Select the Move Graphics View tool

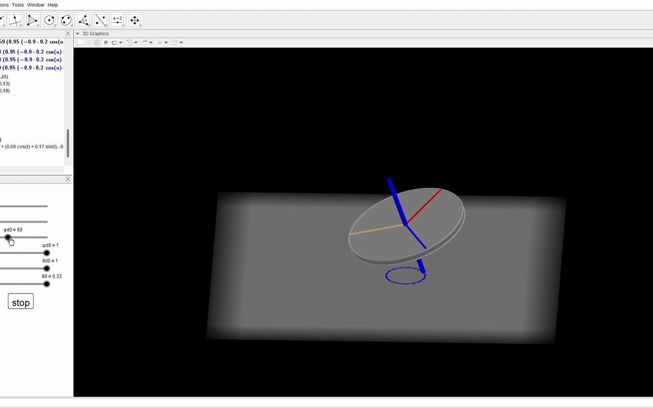coord(135,20)
